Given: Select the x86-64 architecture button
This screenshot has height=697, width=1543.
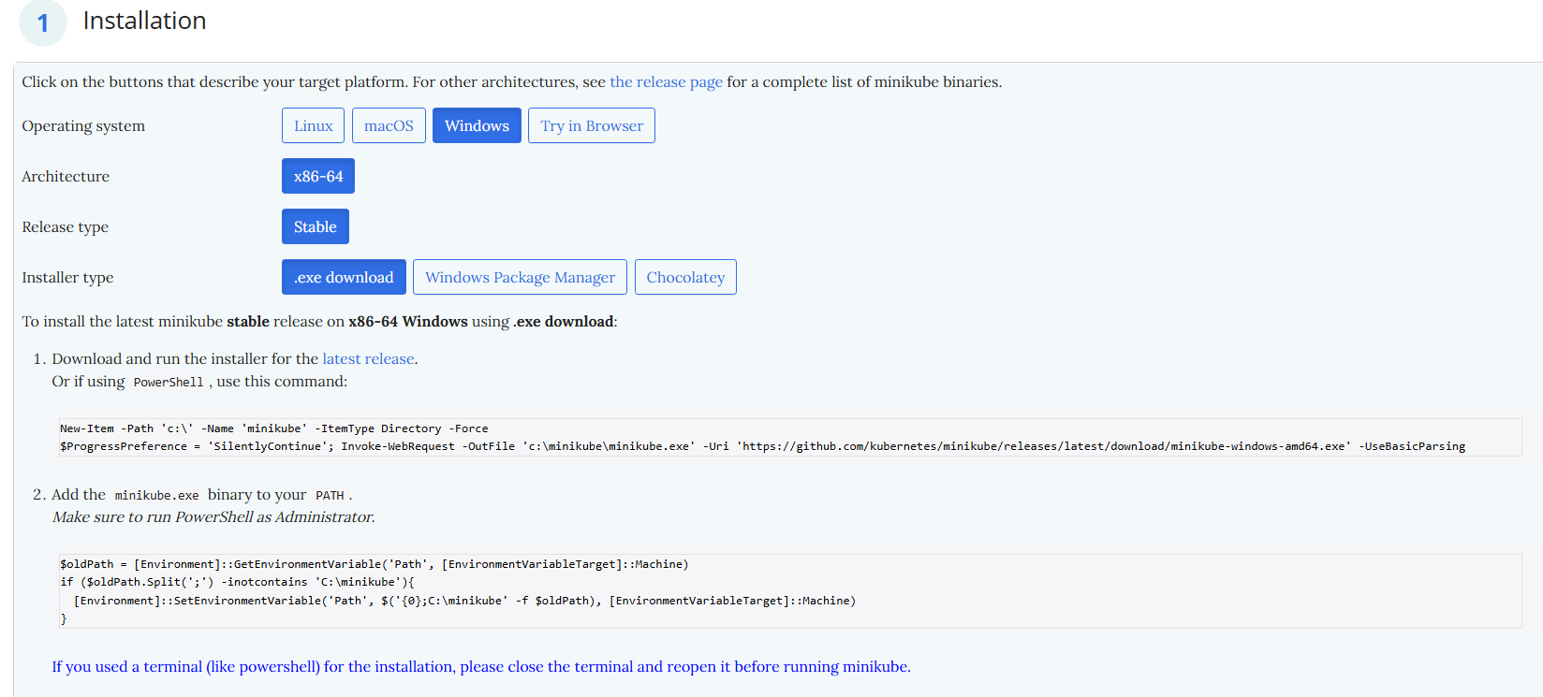Looking at the screenshot, I should 317,176.
